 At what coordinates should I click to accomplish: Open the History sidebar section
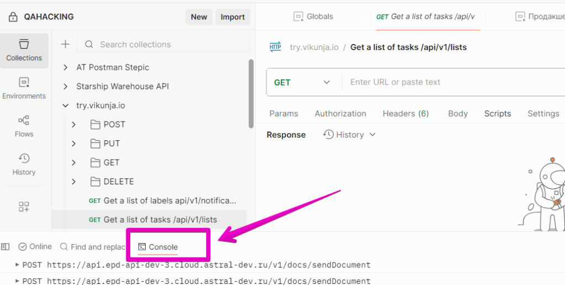(24, 165)
